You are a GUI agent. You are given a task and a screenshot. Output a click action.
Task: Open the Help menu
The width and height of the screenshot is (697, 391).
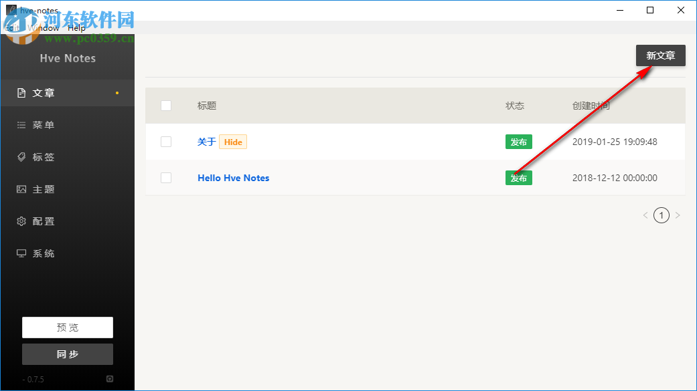[76, 28]
